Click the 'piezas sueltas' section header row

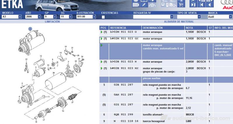click(x=166, y=79)
